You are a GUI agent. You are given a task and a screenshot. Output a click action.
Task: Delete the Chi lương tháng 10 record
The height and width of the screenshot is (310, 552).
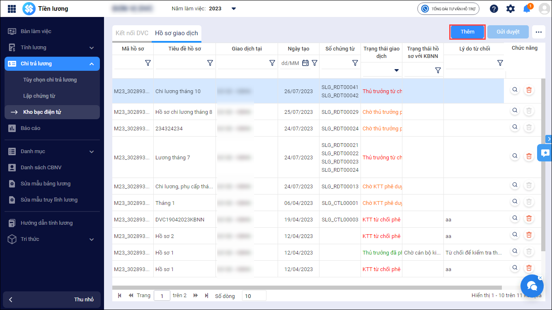click(529, 90)
